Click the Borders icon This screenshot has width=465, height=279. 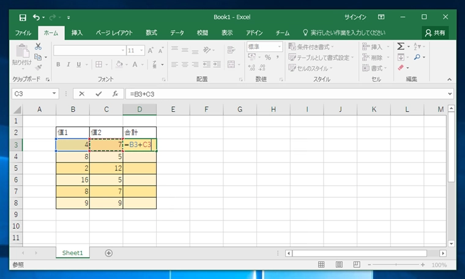[x=99, y=65]
